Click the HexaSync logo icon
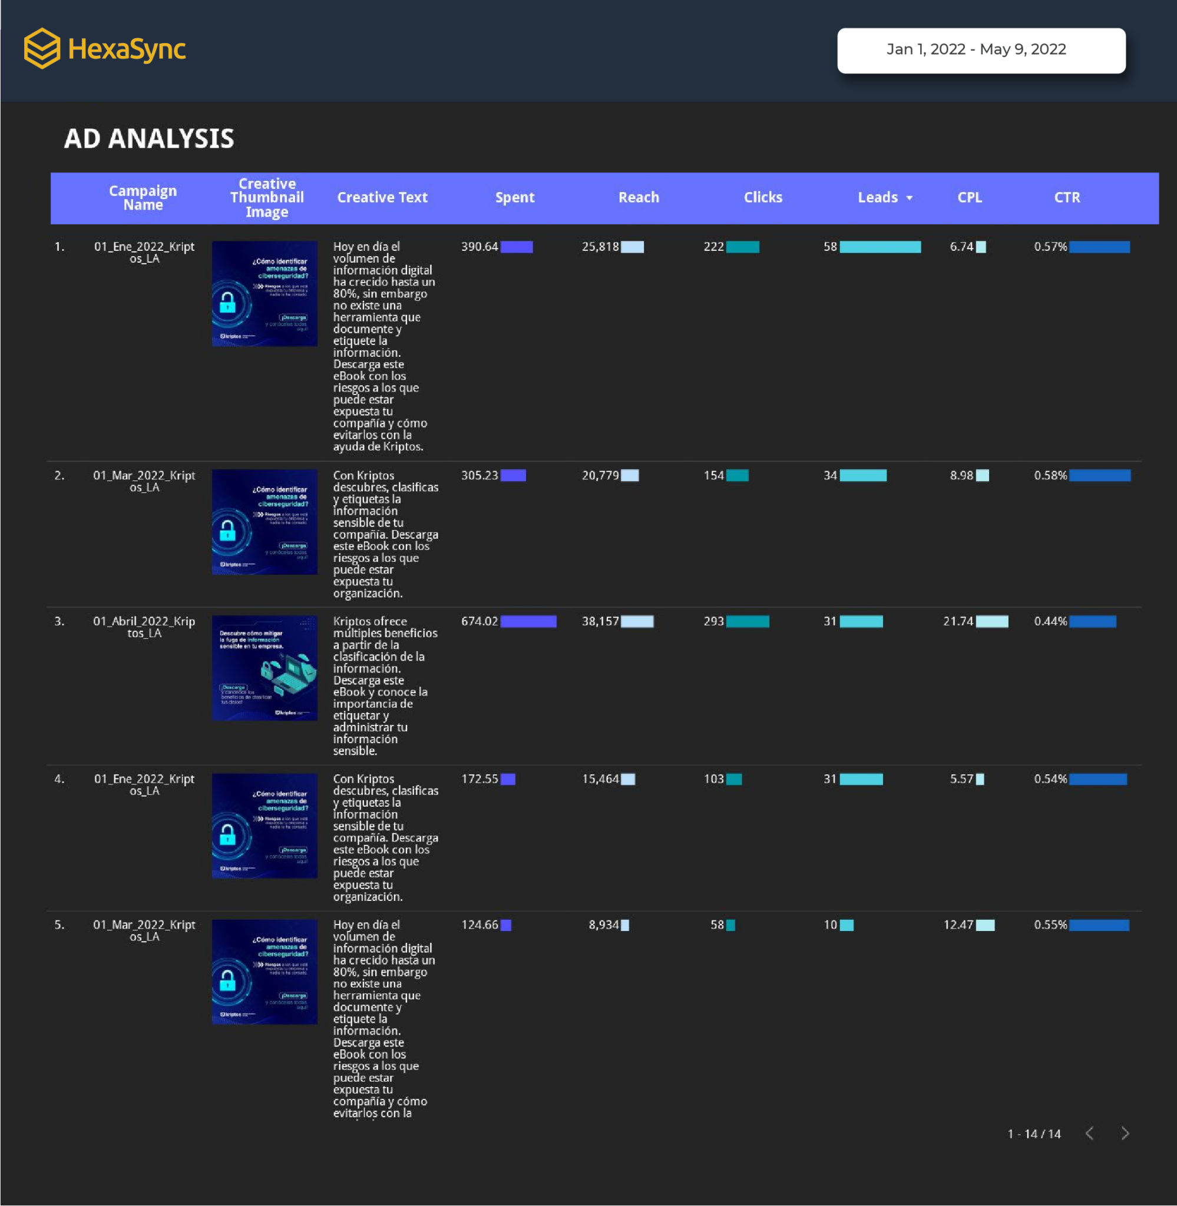The height and width of the screenshot is (1206, 1177). point(43,49)
